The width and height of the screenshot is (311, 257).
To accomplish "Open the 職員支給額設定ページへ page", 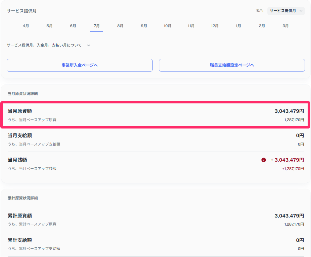I will point(231,65).
